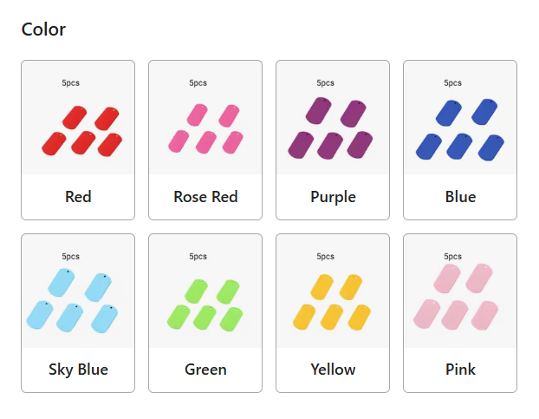Open the purple tags product image
This screenshot has width=539, height=419.
pos(333,118)
